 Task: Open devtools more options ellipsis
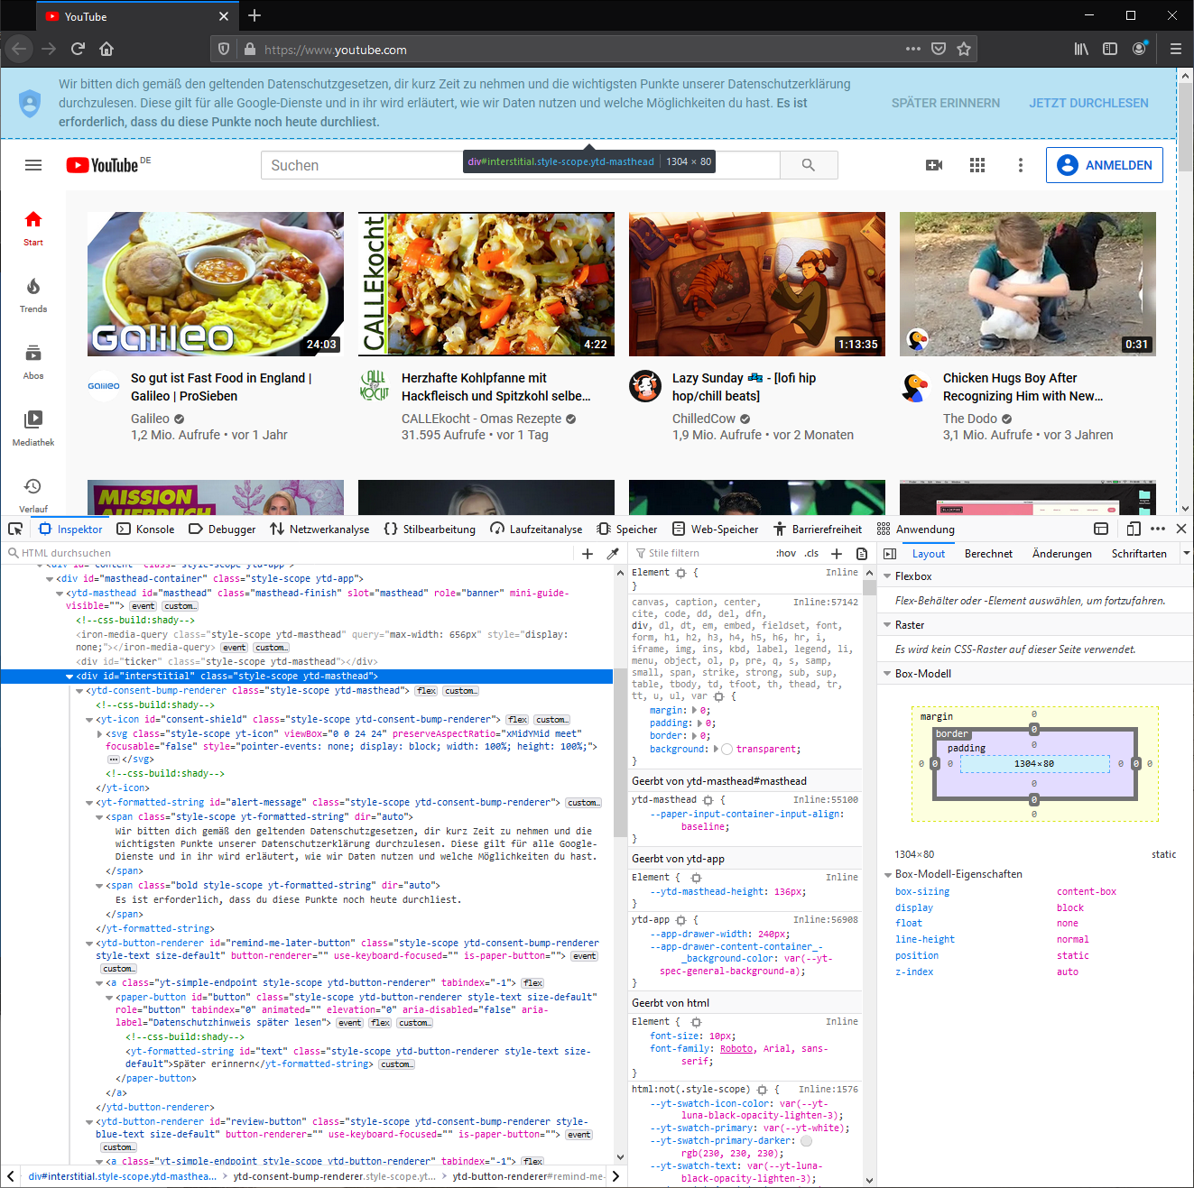(x=1158, y=529)
